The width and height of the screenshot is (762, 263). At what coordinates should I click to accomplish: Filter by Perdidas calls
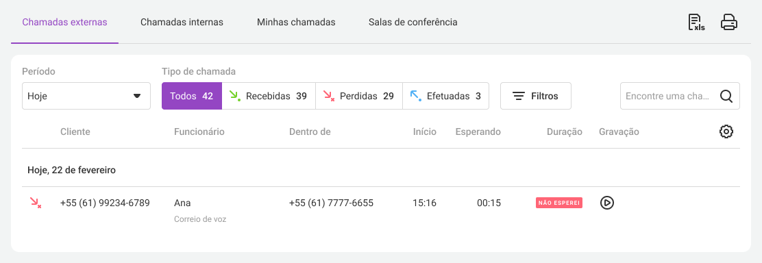coord(358,96)
